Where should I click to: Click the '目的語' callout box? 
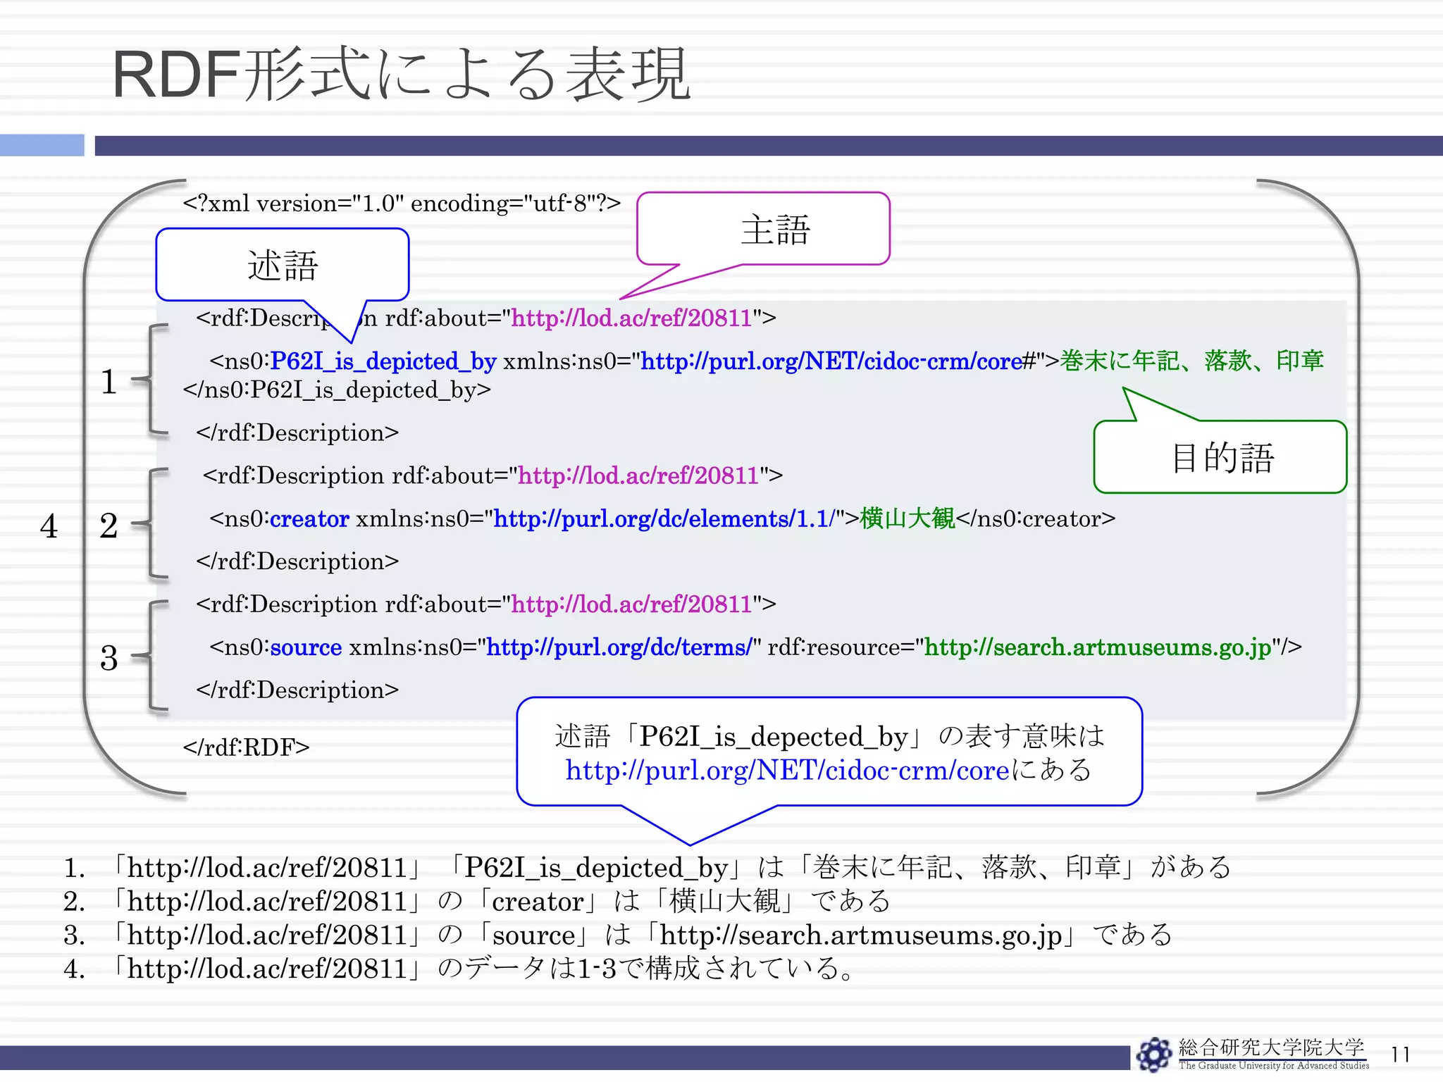[1220, 457]
